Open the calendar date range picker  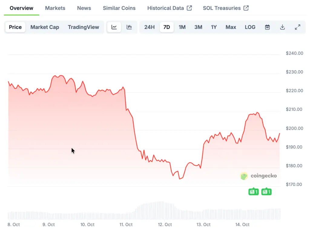click(x=267, y=27)
